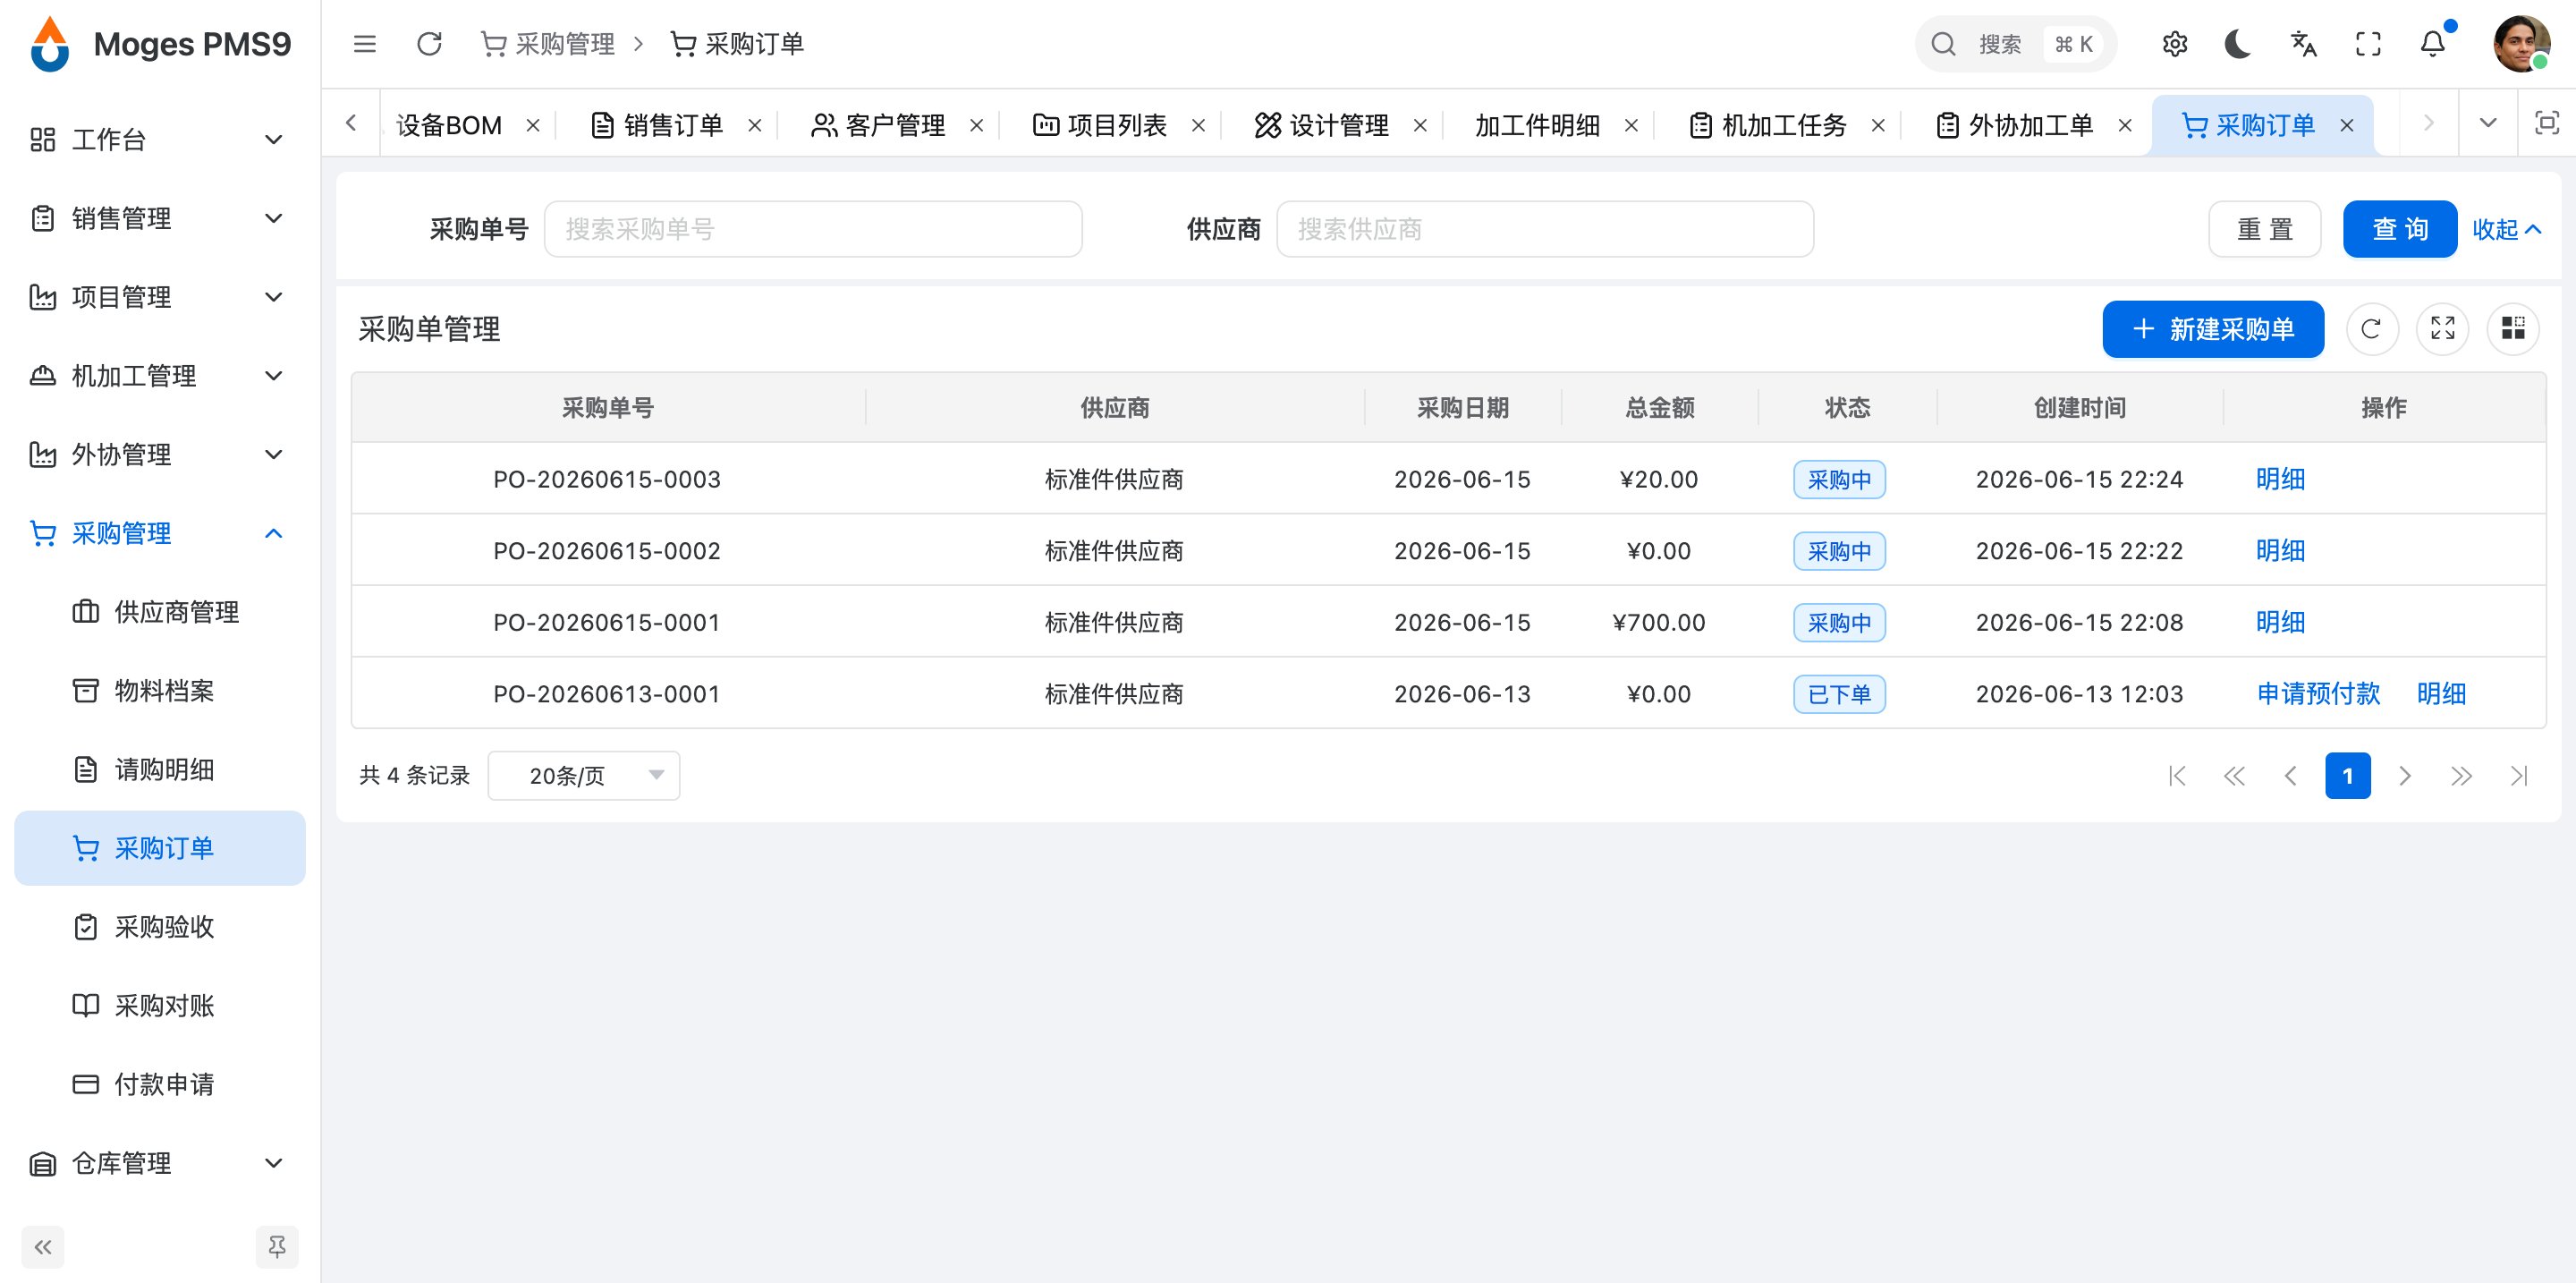Screen dimensions: 2576x1283
Task: Go to last page pagination icon
Action: pyautogui.click(x=2519, y=776)
